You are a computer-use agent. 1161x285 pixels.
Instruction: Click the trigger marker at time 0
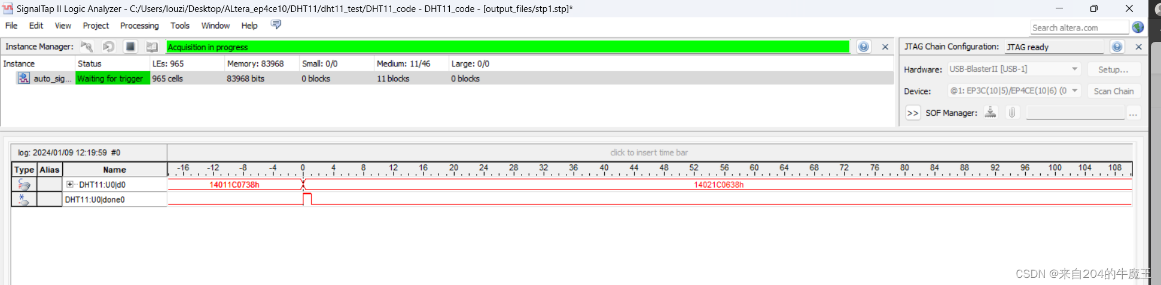click(303, 185)
